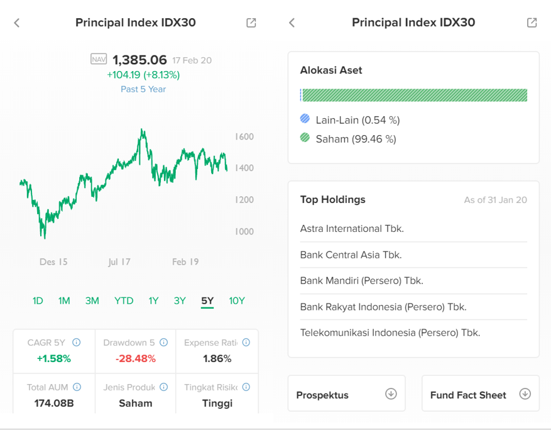Viewport: 551px width, 430px height.
Task: Go back using right panel back arrow
Action: point(292,23)
